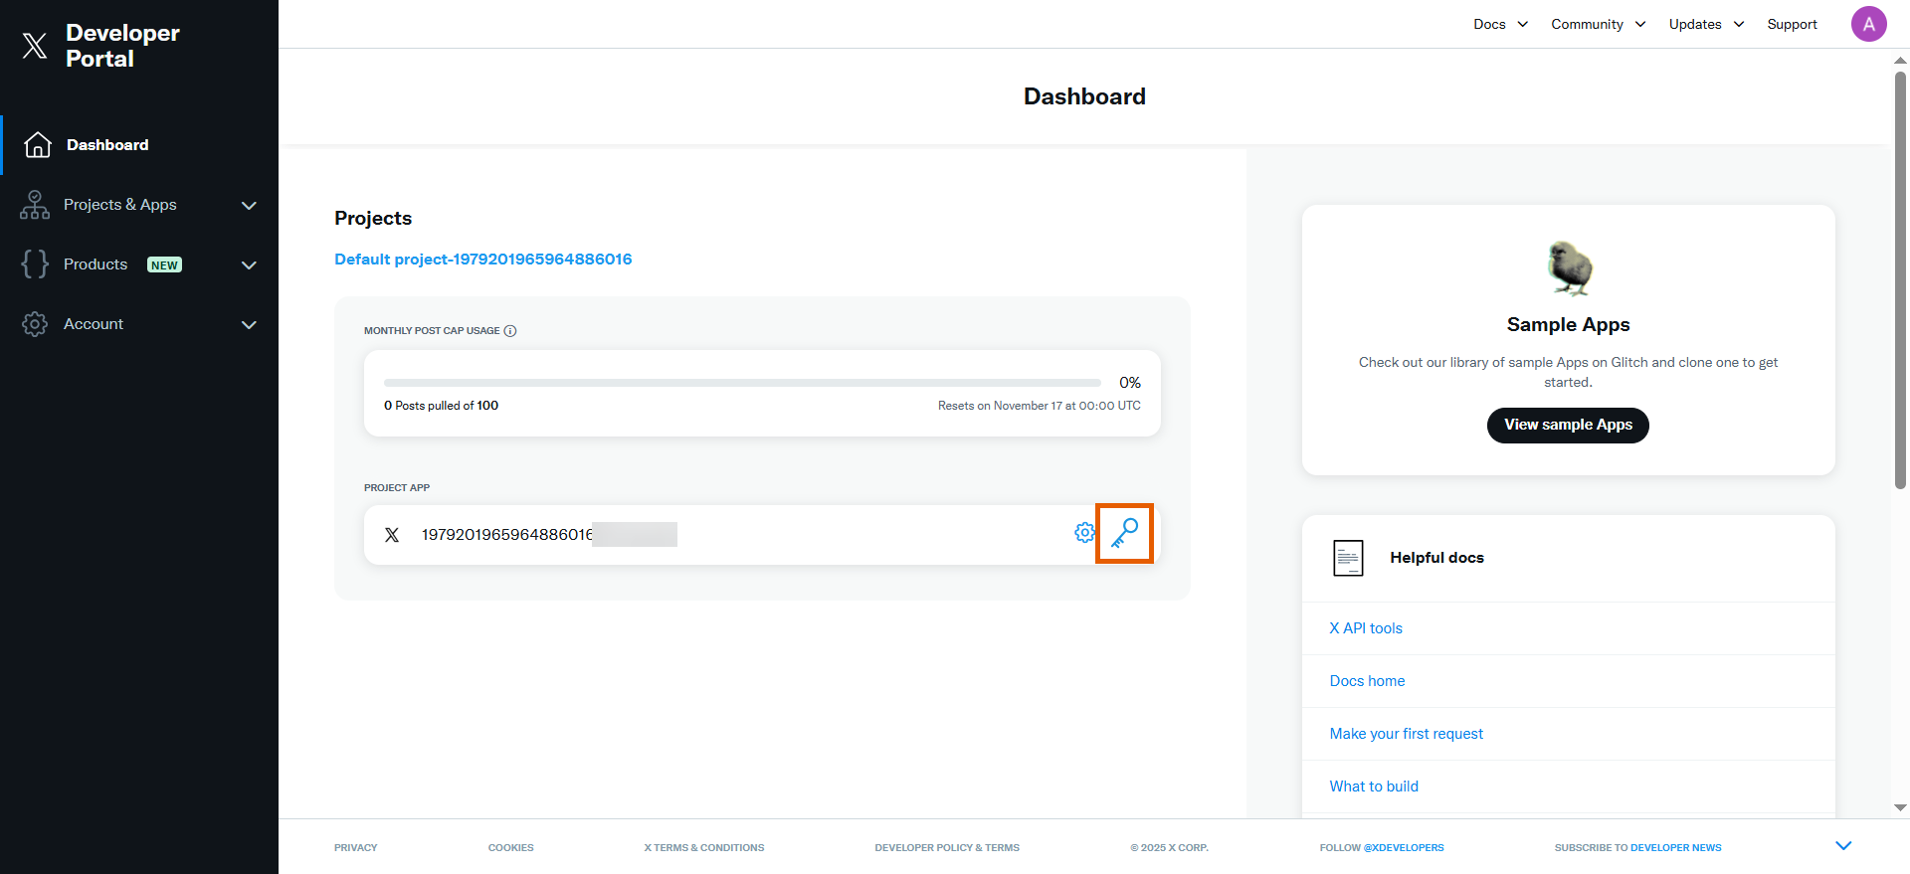Click the Products curly braces icon

[35, 263]
